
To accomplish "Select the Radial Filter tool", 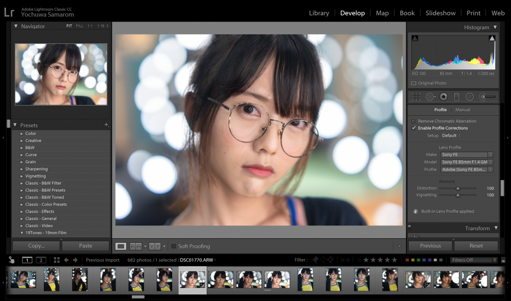I will click(470, 96).
